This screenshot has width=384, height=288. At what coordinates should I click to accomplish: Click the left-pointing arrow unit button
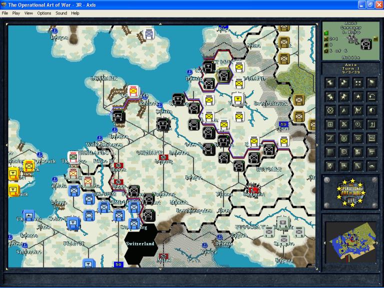coord(330,83)
